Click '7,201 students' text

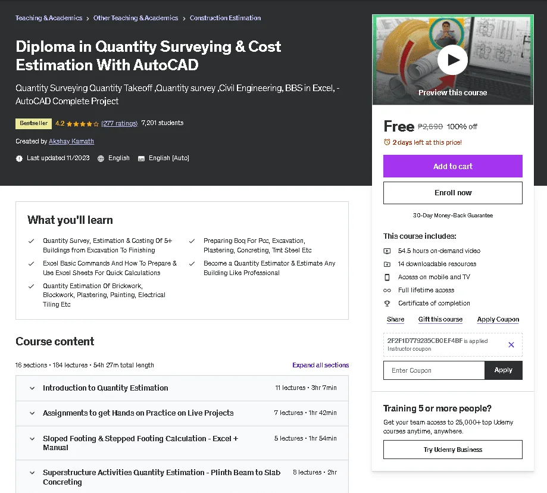[162, 123]
